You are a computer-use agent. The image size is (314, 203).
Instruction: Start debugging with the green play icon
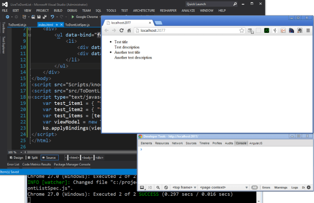73,17
